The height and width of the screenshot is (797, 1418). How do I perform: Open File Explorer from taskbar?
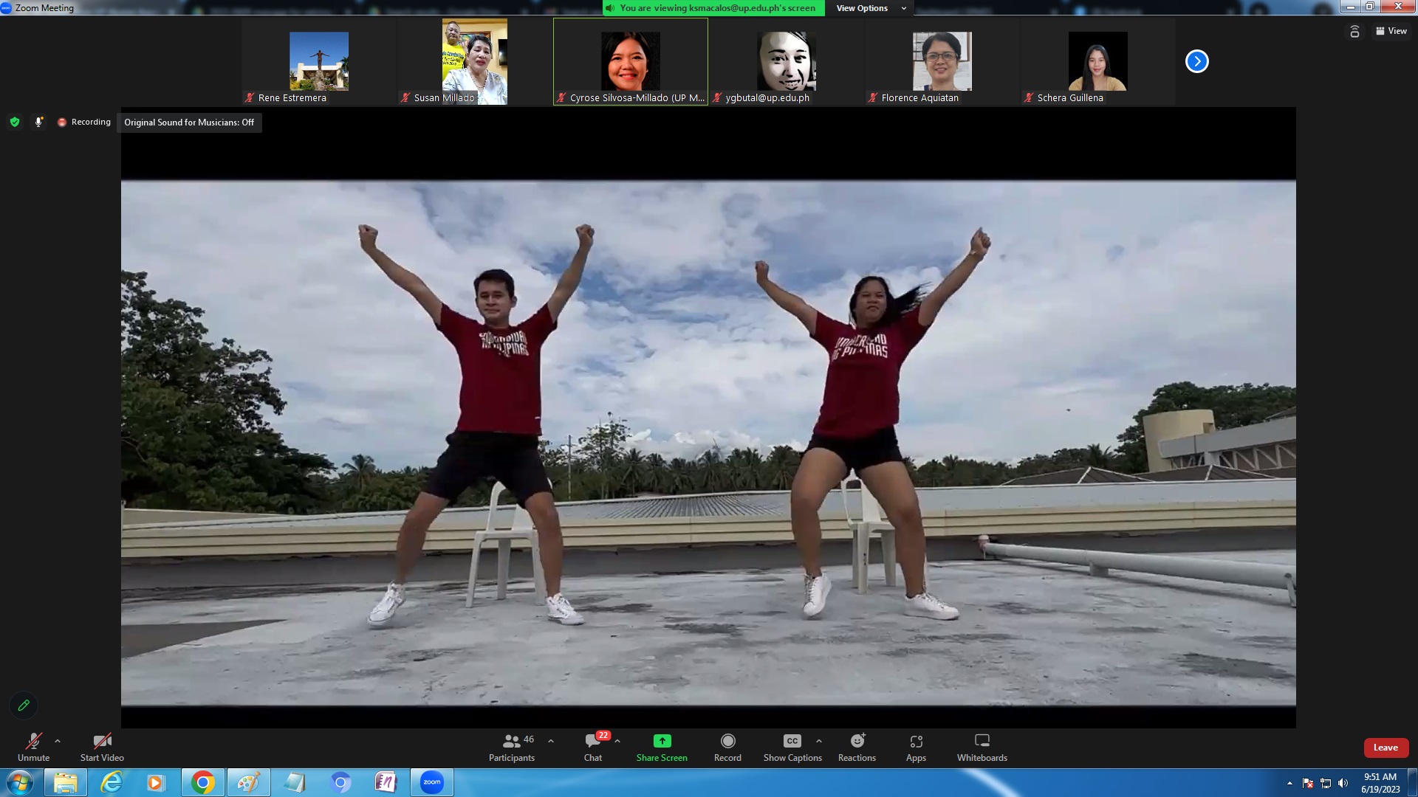click(66, 782)
